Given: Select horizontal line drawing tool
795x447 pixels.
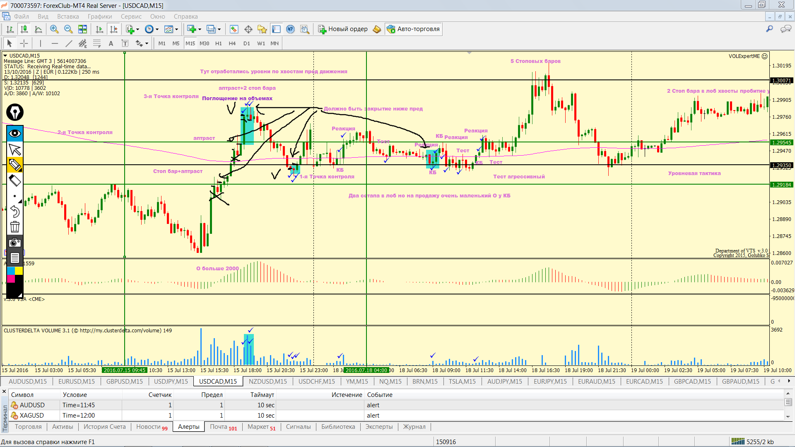Looking at the screenshot, I should click(55, 43).
